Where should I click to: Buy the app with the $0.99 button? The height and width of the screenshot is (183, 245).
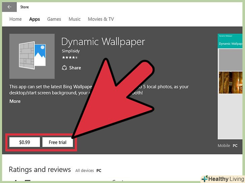[25, 142]
